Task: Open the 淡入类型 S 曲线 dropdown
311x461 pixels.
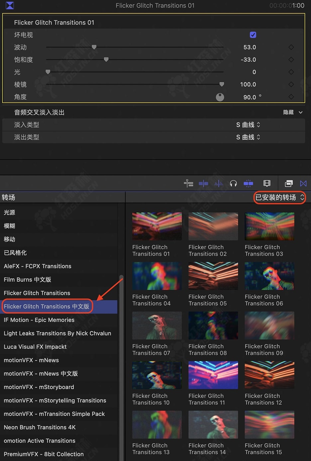Action: coord(248,125)
